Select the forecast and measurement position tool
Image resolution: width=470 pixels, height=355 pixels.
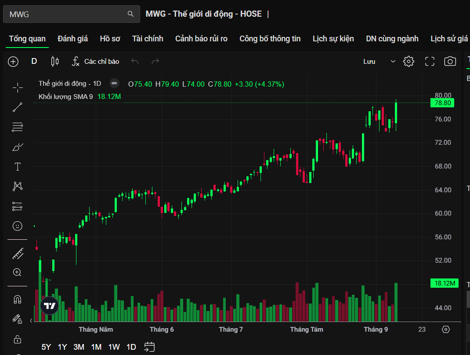[x=17, y=206]
